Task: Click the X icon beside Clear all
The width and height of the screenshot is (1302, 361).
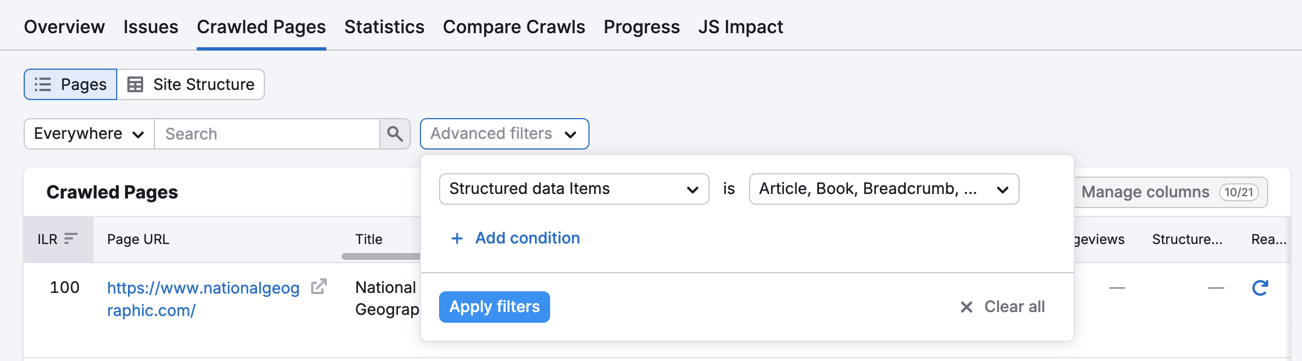Action: click(x=966, y=306)
